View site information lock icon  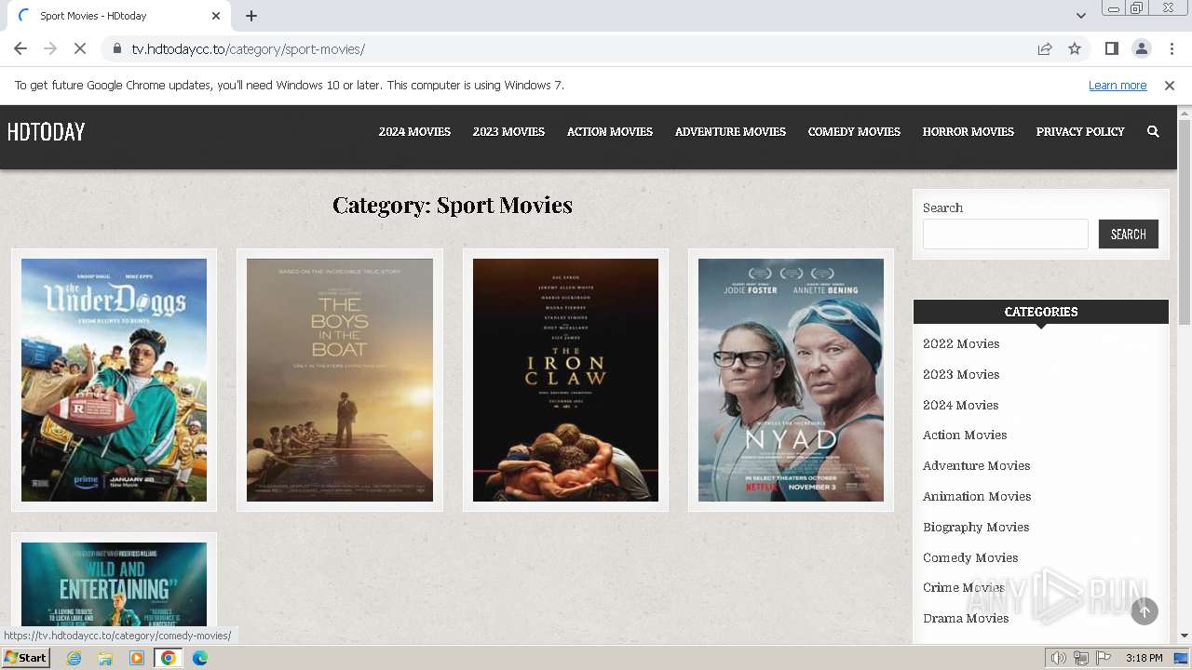coord(116,48)
